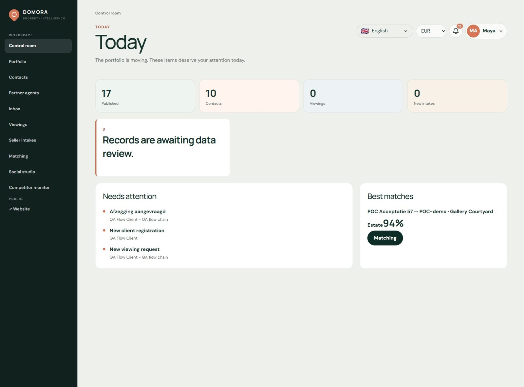
Task: Open the EUR currency dropdown
Action: 431,31
